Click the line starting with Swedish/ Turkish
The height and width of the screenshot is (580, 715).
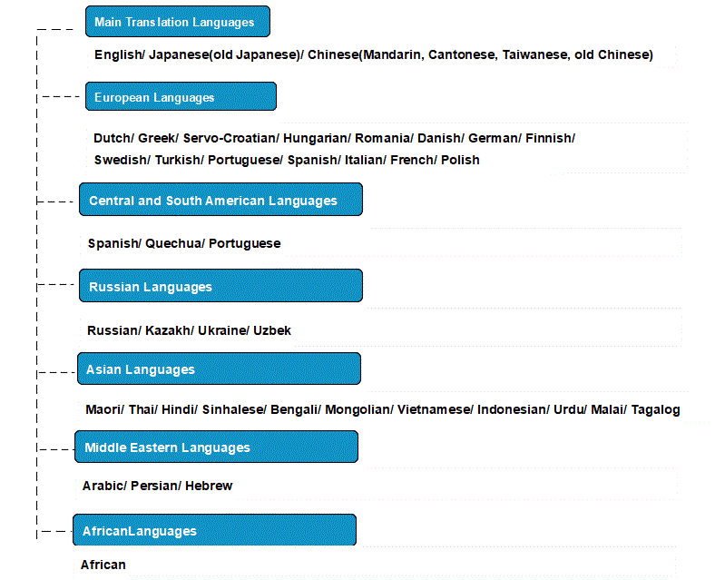[x=287, y=160]
